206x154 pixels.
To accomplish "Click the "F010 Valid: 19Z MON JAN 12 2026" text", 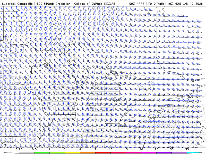I will [176, 4].
